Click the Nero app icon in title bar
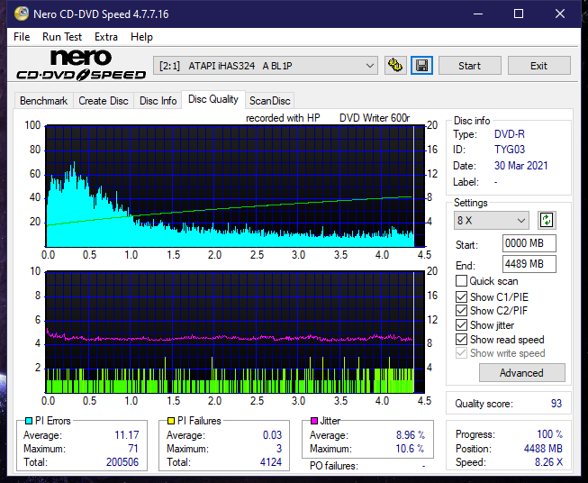This screenshot has width=588, height=483. pos(22,14)
